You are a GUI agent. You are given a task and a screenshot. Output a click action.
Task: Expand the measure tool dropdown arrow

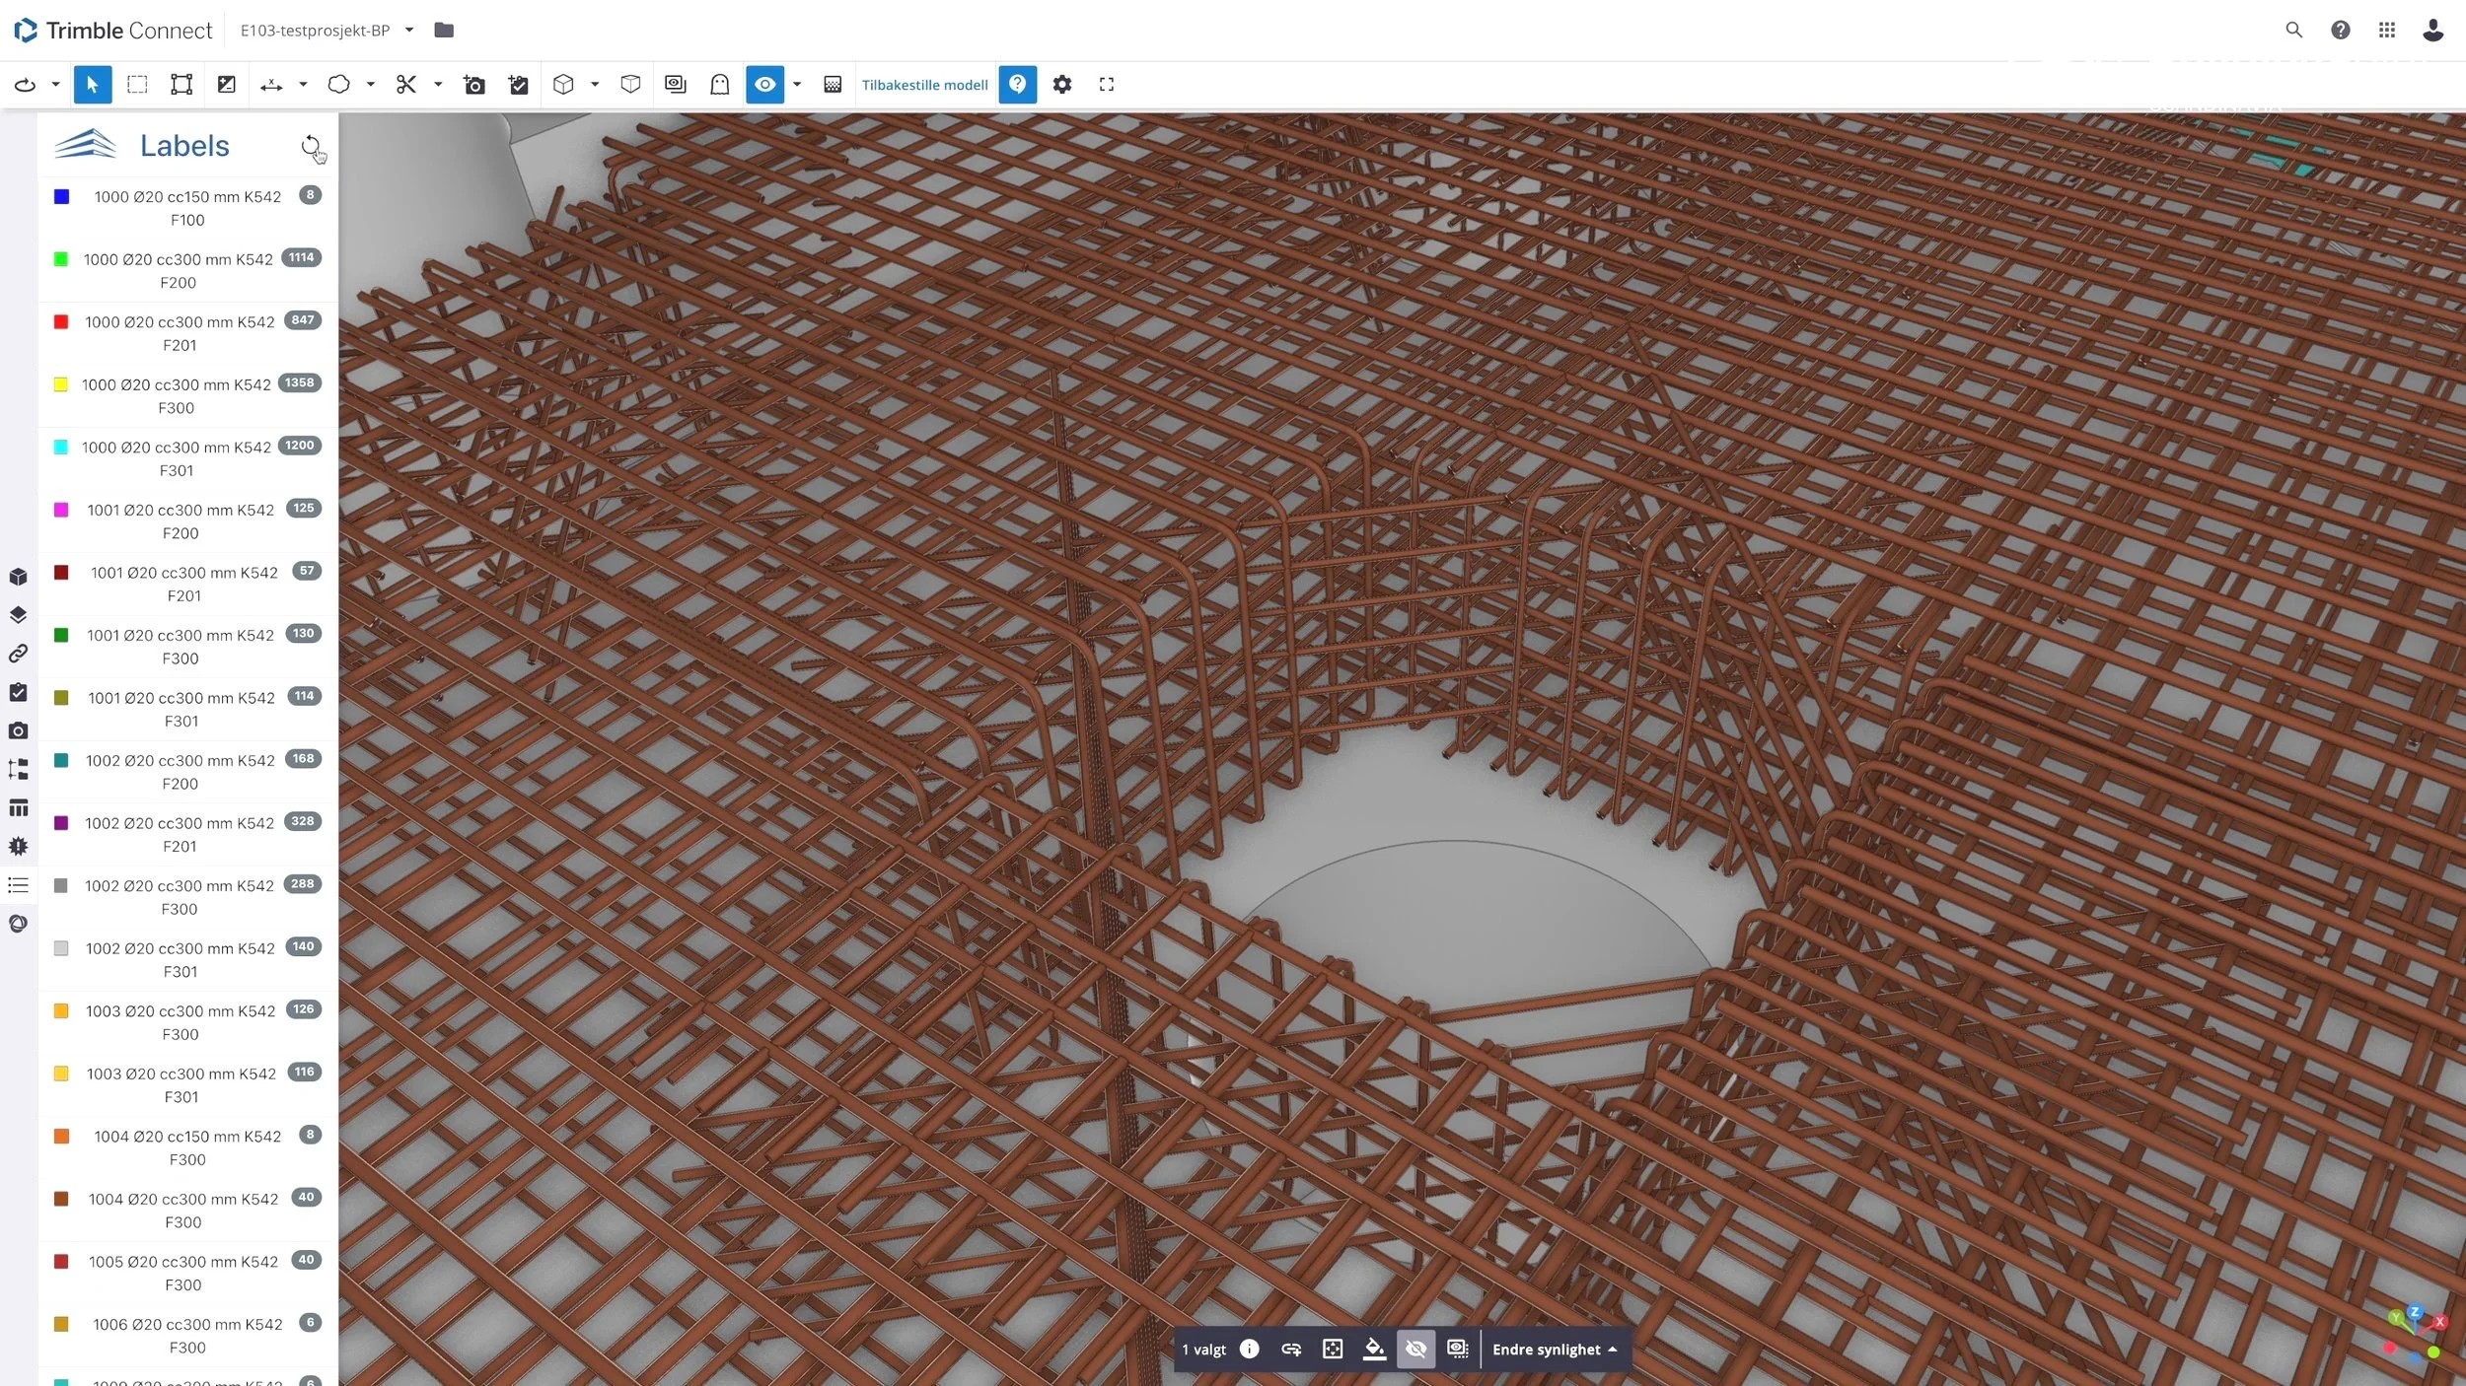coord(303,85)
